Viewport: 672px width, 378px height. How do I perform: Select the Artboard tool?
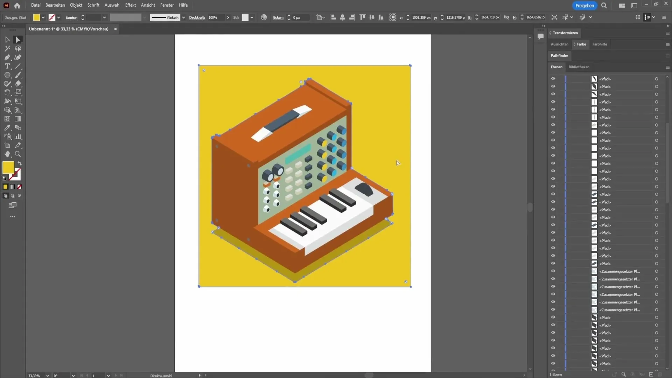coord(7,145)
